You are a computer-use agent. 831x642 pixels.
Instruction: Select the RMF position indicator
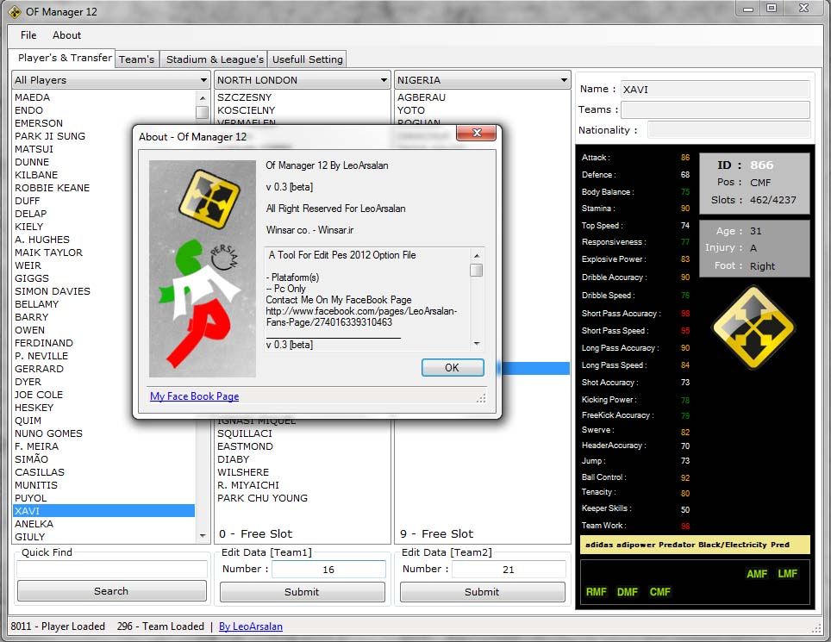point(597,592)
